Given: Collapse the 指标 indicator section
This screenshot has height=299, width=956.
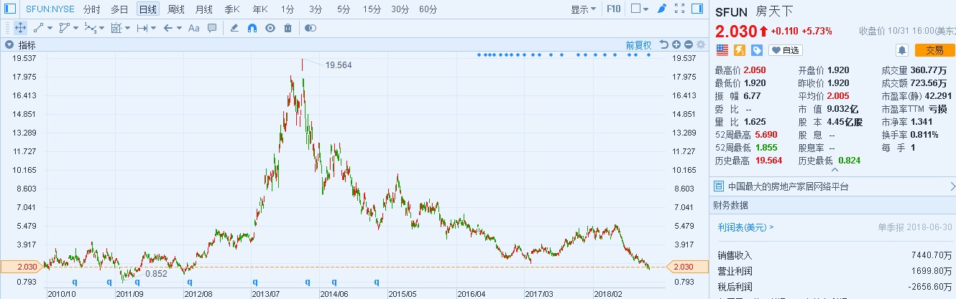Looking at the screenshot, I should coord(9,44).
